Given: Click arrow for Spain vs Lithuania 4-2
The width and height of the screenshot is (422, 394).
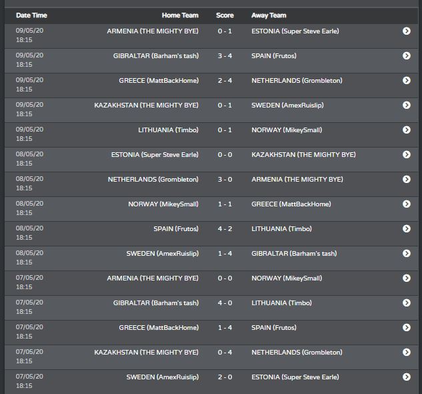Looking at the screenshot, I should 407,228.
